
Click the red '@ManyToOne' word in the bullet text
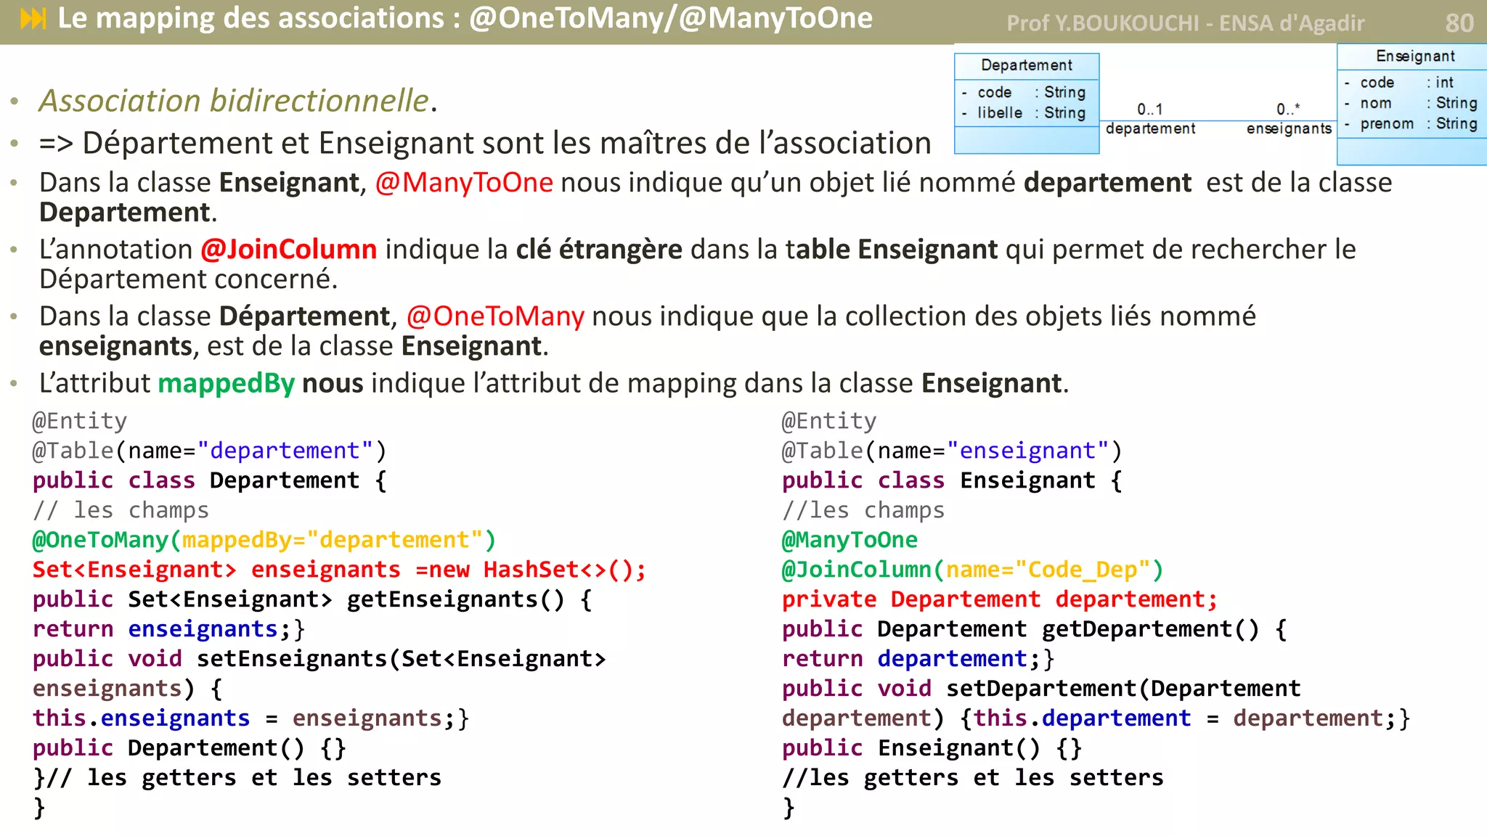pos(464,182)
